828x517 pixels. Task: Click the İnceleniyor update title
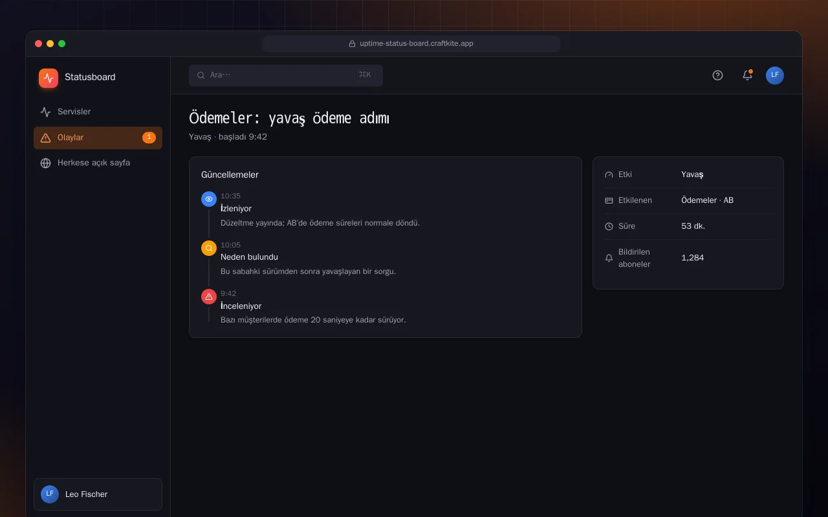[241, 306]
